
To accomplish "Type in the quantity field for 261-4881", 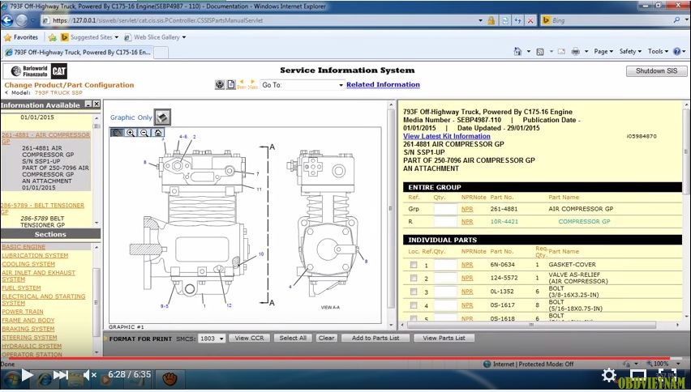I will [444, 209].
